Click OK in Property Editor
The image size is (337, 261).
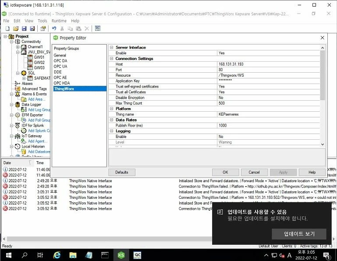(225, 172)
